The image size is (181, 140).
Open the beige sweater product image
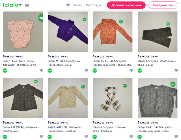pyautogui.click(x=68, y=98)
